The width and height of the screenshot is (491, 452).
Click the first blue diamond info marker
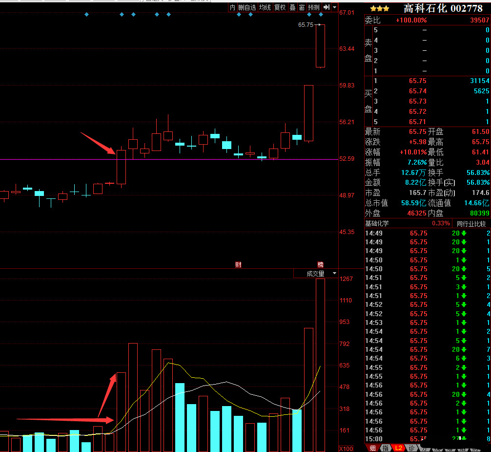86,15
